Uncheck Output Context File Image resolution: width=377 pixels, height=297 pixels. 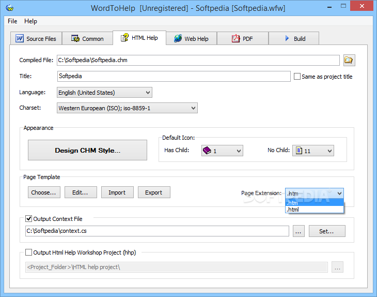pos(28,219)
